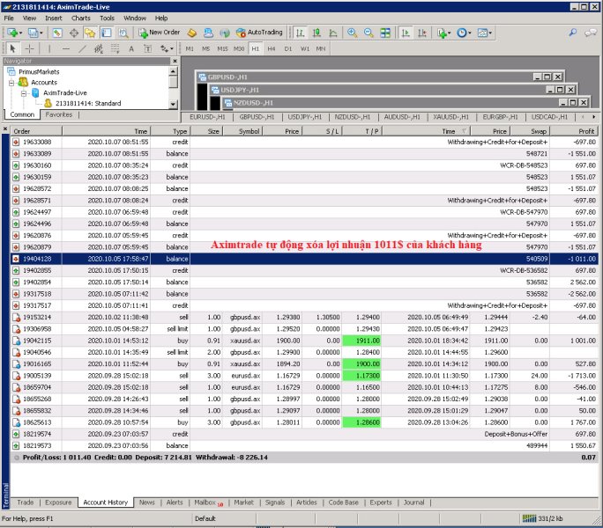This screenshot has height=528, width=603.
Task: Select the Crosshair tool
Action: click(x=29, y=48)
